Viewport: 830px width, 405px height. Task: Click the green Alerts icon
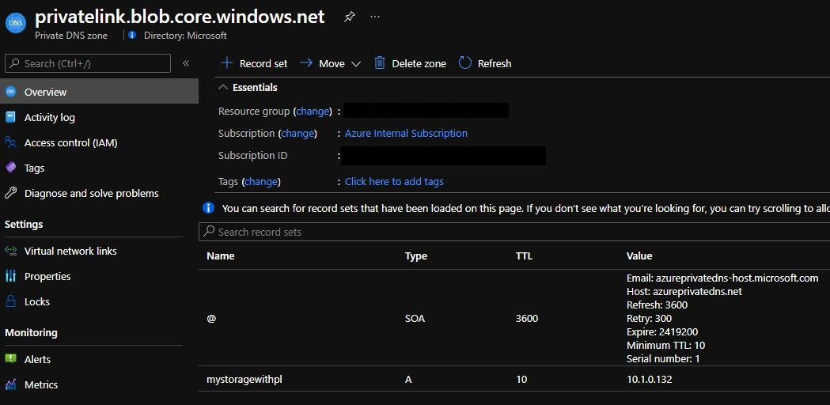pyautogui.click(x=10, y=359)
